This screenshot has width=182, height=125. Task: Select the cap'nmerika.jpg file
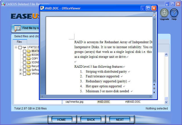click(75, 102)
